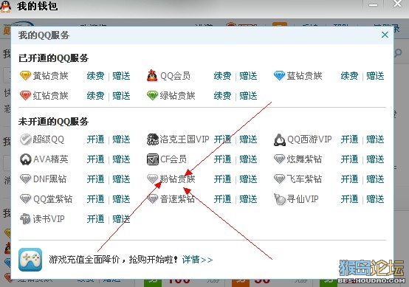Gift 飞车紫钻 with 赠送 link
Image resolution: width=409 pixels, height=287 pixels.
[x=375, y=179]
